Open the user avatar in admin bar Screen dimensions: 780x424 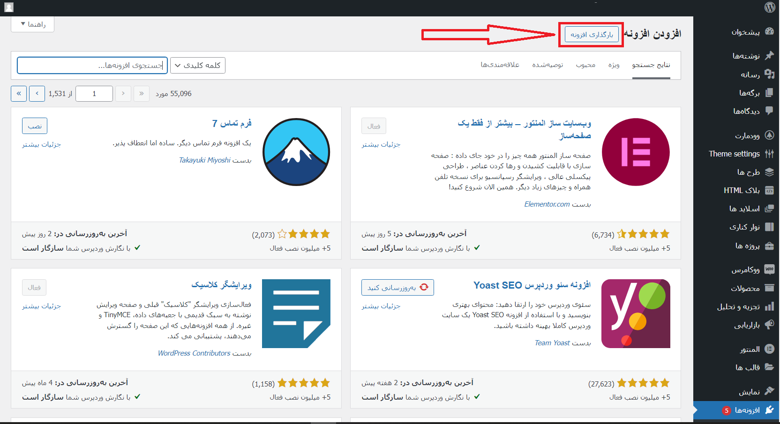(x=9, y=7)
